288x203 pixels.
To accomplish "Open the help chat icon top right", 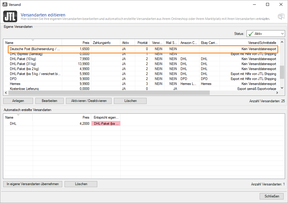I will tap(281, 16).
